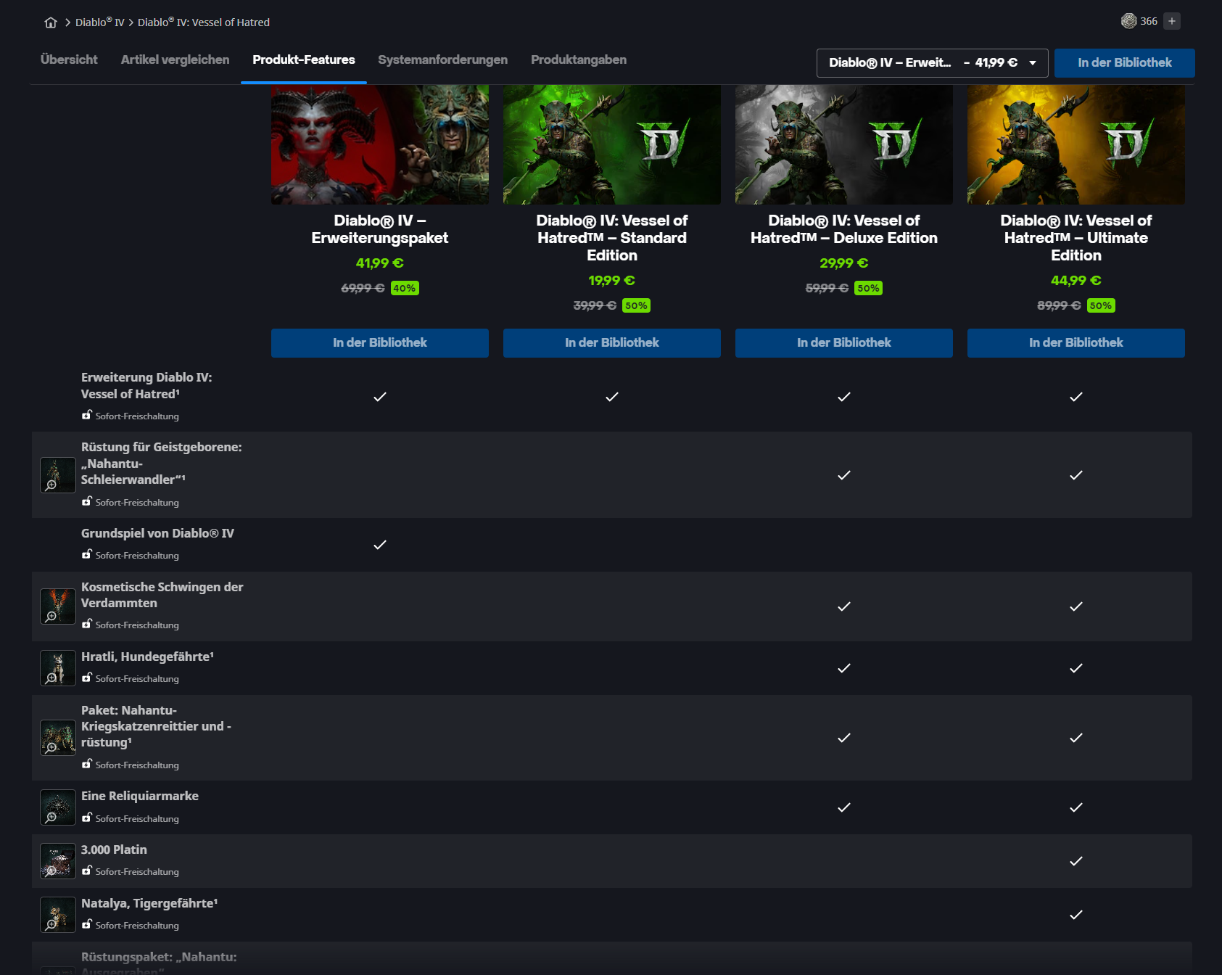Click In der Bibliothek under Ultimate Edition
This screenshot has width=1222, height=975.
coord(1076,343)
